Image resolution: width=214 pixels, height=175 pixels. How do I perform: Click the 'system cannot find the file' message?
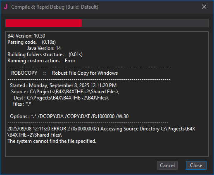coord(52,141)
